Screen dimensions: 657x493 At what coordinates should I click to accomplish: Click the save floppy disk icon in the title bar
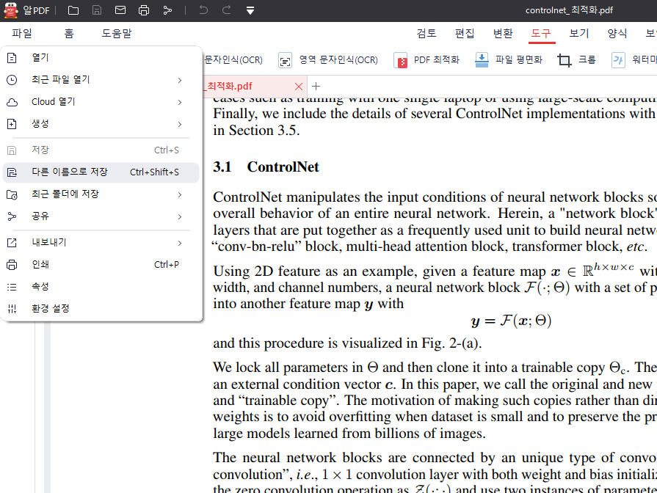pyautogui.click(x=97, y=10)
